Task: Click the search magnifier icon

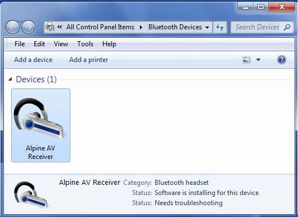Action: tap(287, 27)
